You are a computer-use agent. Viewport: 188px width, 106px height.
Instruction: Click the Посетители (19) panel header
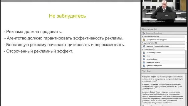164,29
